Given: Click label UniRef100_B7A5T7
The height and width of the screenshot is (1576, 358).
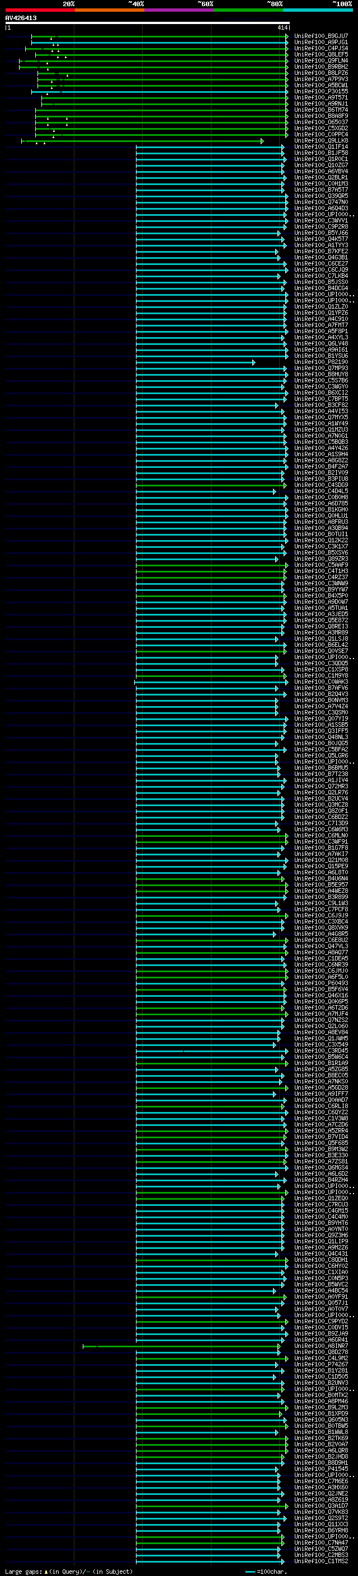Looking at the screenshot, I should pyautogui.click(x=321, y=190).
